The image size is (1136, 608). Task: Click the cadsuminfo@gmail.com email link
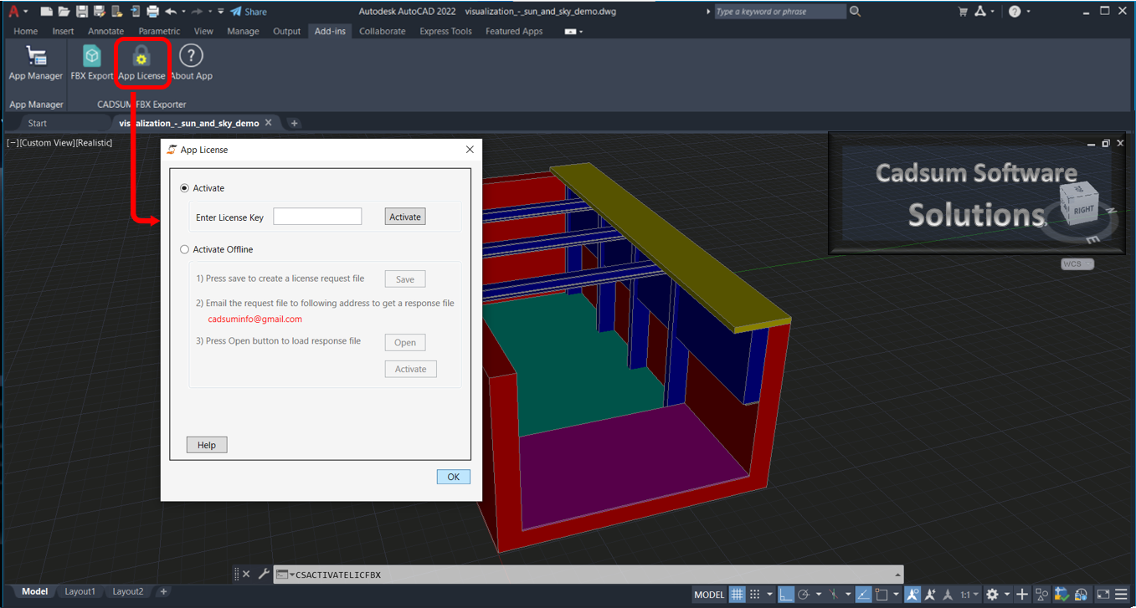click(x=254, y=319)
